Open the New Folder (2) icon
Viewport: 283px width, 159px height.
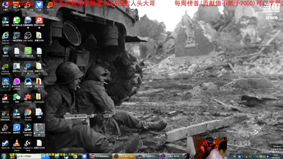pyautogui.click(x=39, y=68)
